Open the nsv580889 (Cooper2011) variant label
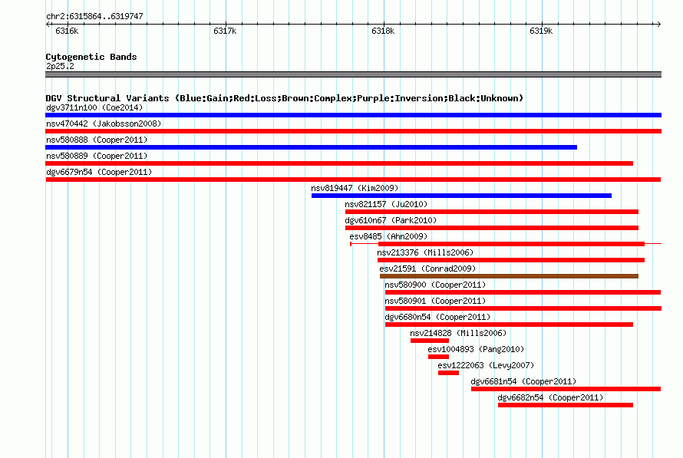The image size is (683, 458). (x=97, y=156)
